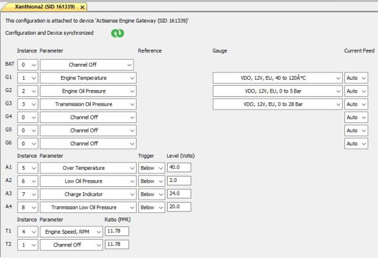Click the A3 level field showing 24.0
This screenshot has height=258, width=378.
[179, 193]
